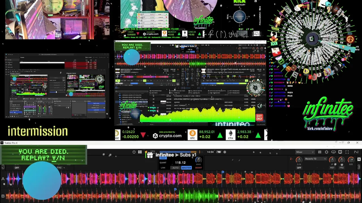Select the blue cue marker above deck A waveform
This screenshot has width=362, height=203.
[223, 172]
